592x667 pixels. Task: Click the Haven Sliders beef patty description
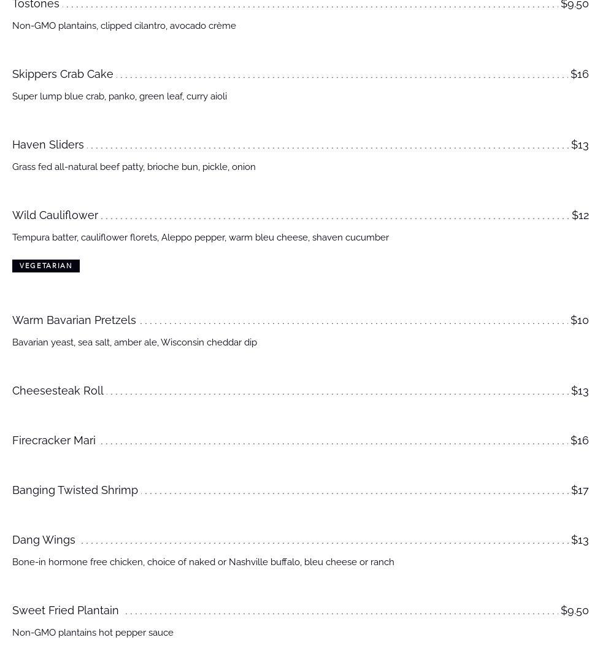(134, 167)
